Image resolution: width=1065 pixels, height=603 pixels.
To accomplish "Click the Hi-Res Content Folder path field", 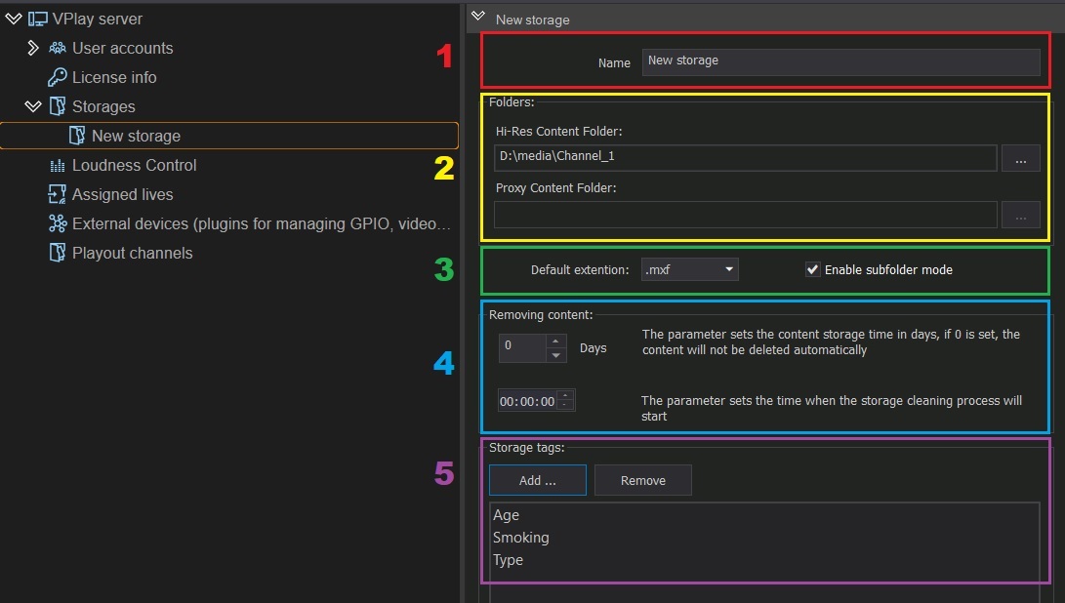I will pyautogui.click(x=745, y=158).
